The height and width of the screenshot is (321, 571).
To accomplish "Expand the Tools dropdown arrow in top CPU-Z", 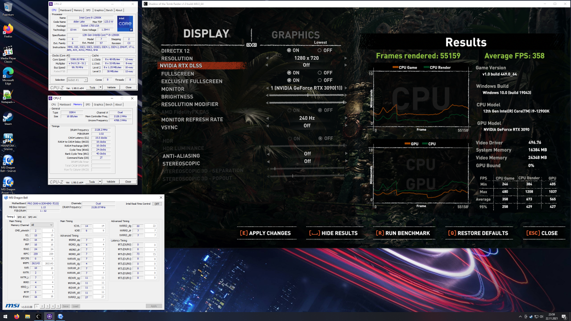I will (x=100, y=87).
